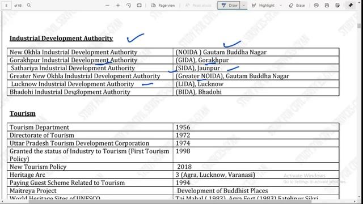Open the Page view option
This screenshot has width=363, height=204.
coord(163,5)
